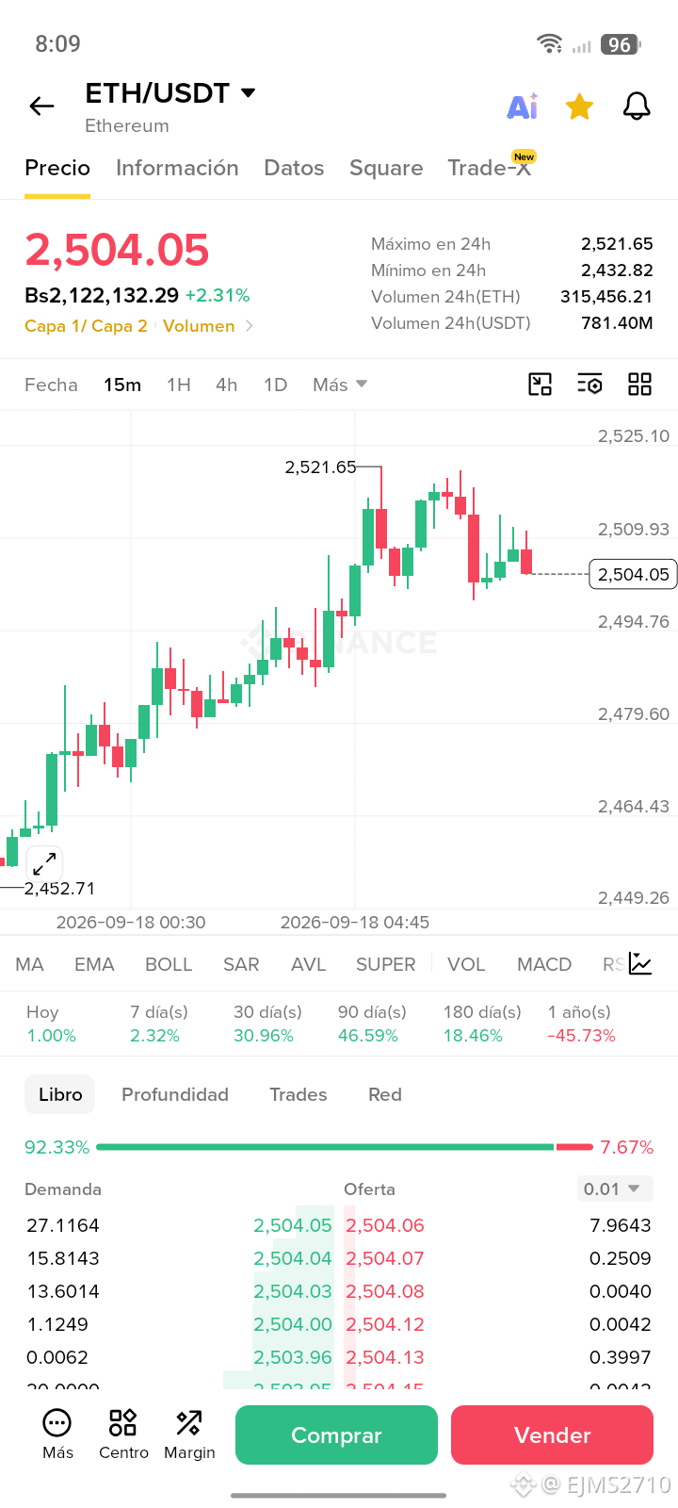Expand the chart to fullscreen
Image resolution: width=678 pixels, height=1508 pixels.
pyautogui.click(x=44, y=863)
